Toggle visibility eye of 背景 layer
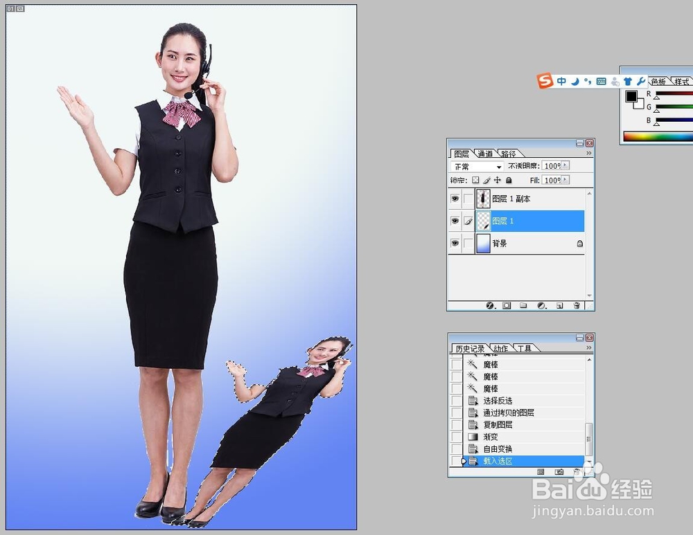The width and height of the screenshot is (693, 535). 455,243
